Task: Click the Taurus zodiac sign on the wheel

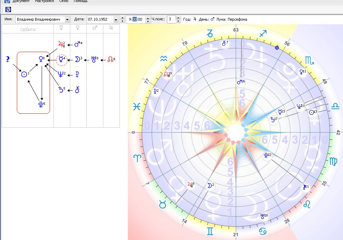Action: pyautogui.click(x=163, y=204)
